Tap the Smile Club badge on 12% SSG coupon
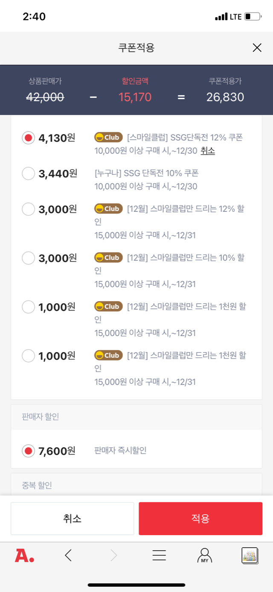 [x=108, y=138]
